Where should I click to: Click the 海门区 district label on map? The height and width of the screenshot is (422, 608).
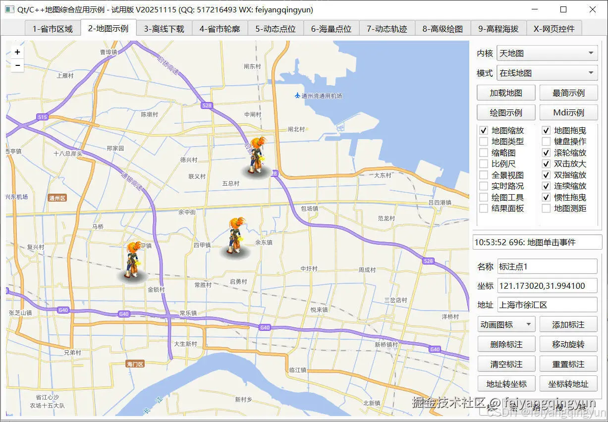click(x=135, y=364)
